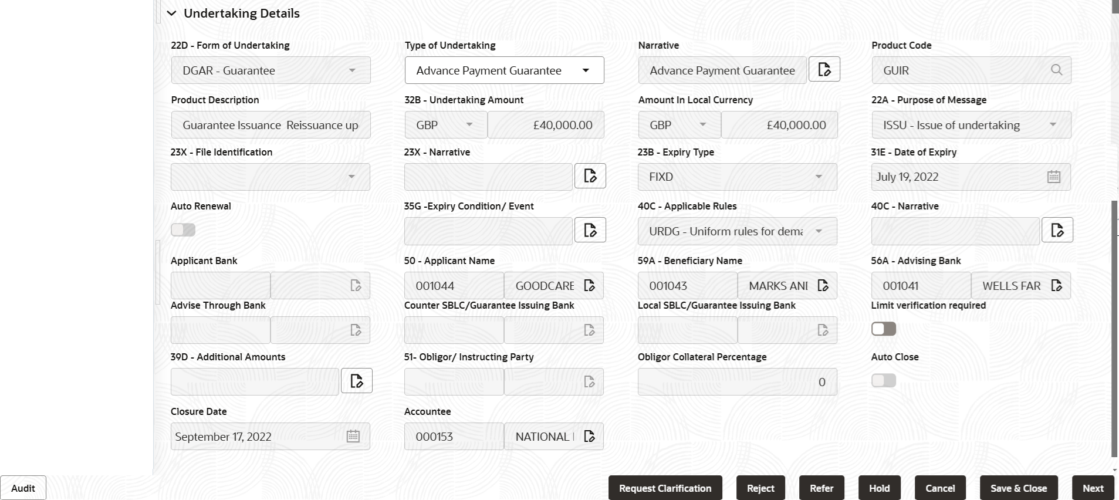This screenshot has height=500, width=1119.
Task: Click the Request Clarification button
Action: tap(665, 488)
